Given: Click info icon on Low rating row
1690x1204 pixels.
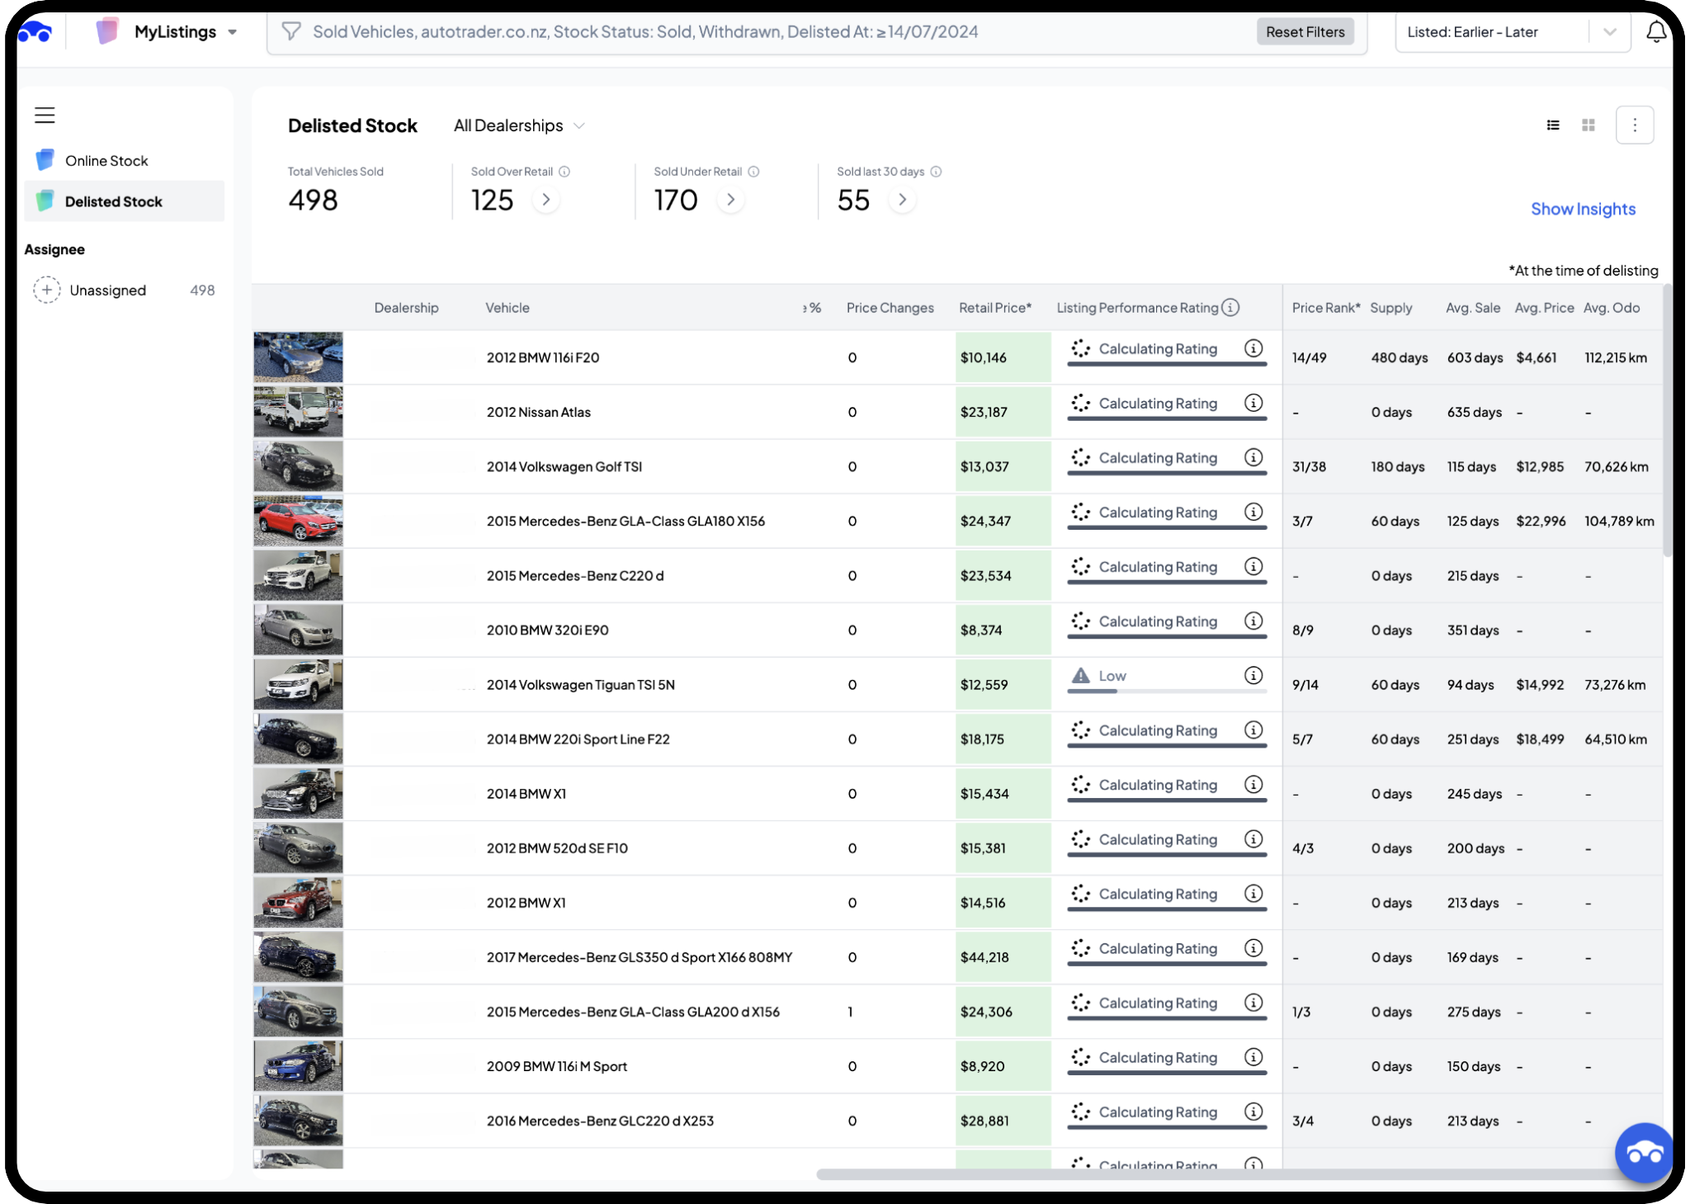Looking at the screenshot, I should [1253, 676].
